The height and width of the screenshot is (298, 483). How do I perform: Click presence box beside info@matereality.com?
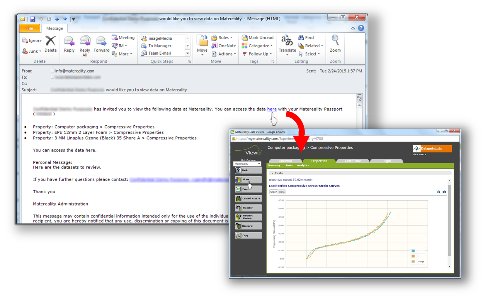point(52,71)
